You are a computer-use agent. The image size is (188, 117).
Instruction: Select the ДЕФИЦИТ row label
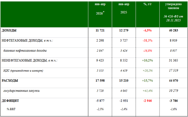click(10, 101)
